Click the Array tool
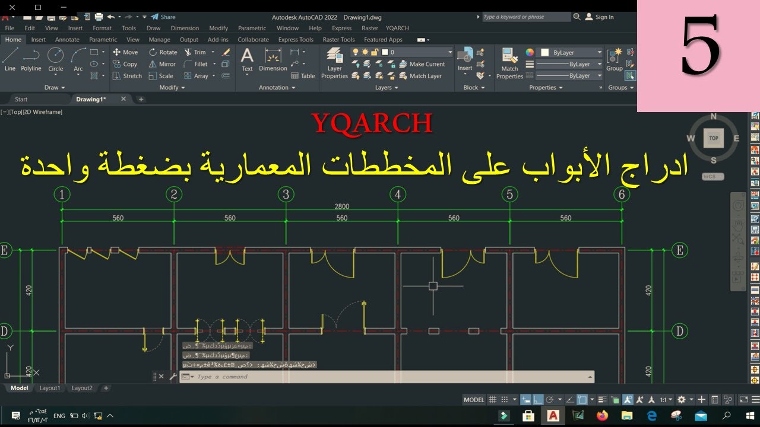 coord(196,76)
